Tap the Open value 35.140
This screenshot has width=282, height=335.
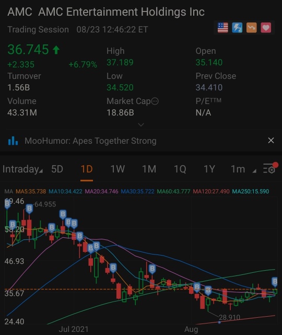[x=209, y=62]
